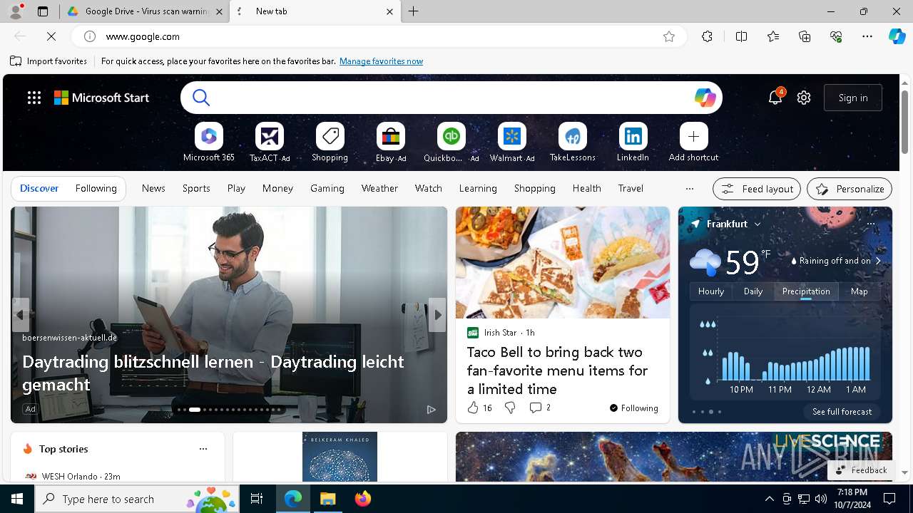This screenshot has width=913, height=513.
Task: Click the Personalize button
Action: click(850, 189)
